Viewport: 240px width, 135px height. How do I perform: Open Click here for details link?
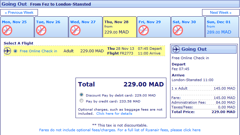pos(114,114)
